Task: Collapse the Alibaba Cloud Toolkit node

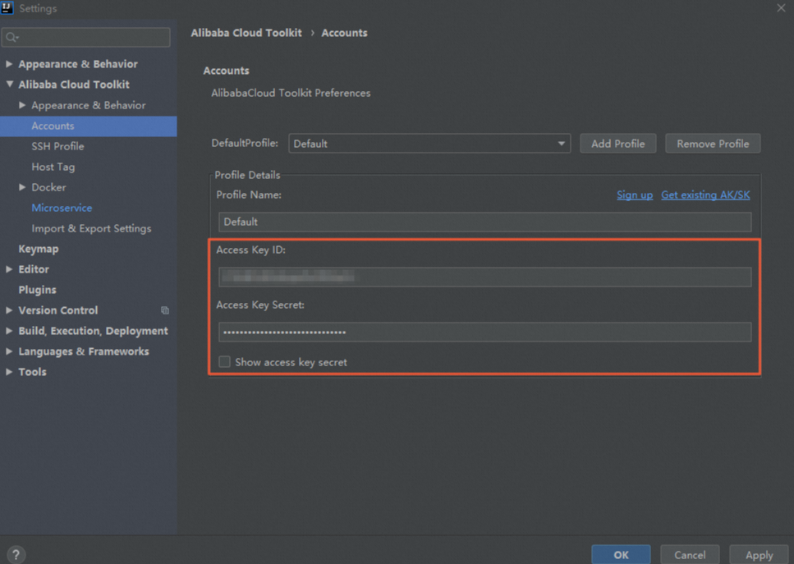Action: (9, 85)
